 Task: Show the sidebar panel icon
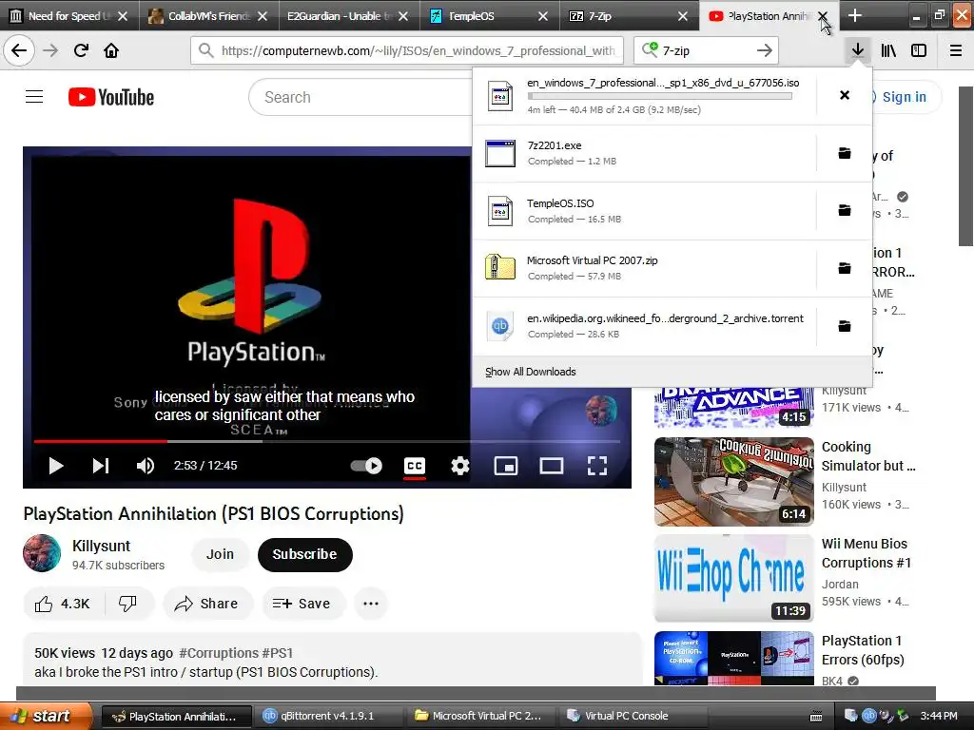tap(919, 50)
